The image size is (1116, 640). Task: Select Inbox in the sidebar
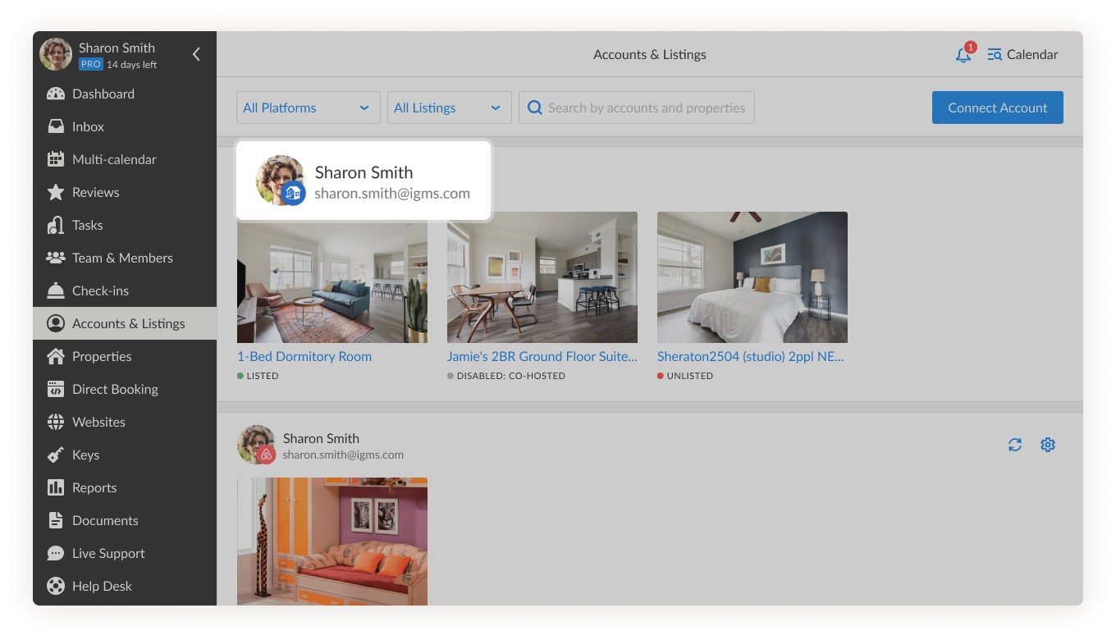125,126
